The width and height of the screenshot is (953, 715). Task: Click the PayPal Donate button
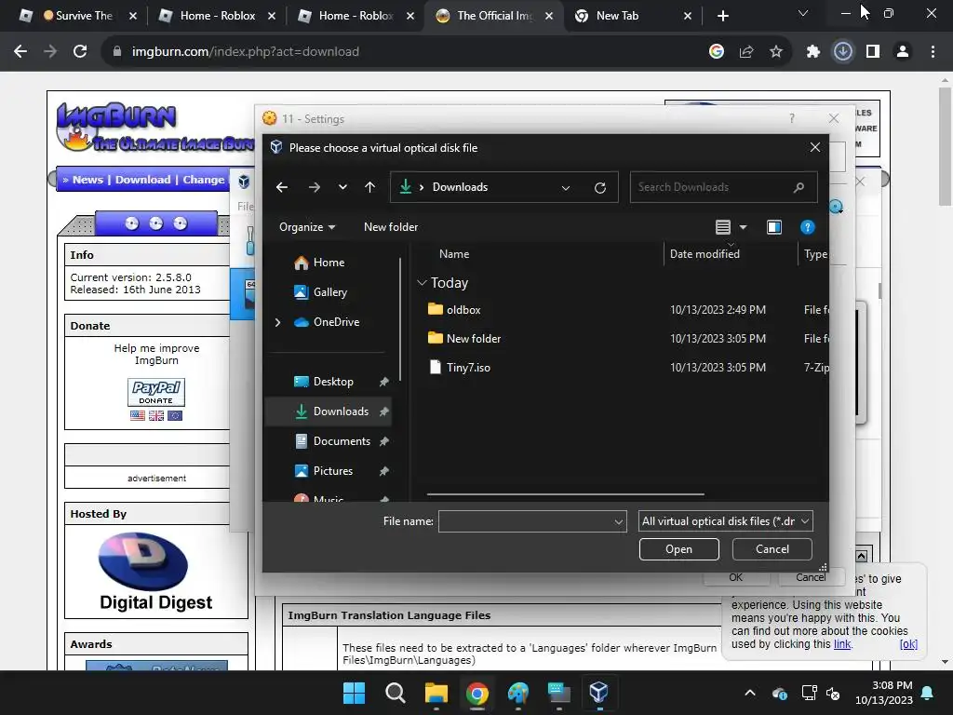(x=156, y=392)
